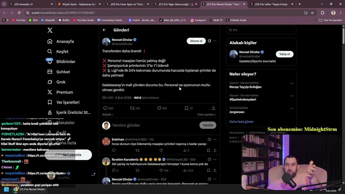
Task: Open the Gizlilik Politikası footer link
Action: click(257, 133)
